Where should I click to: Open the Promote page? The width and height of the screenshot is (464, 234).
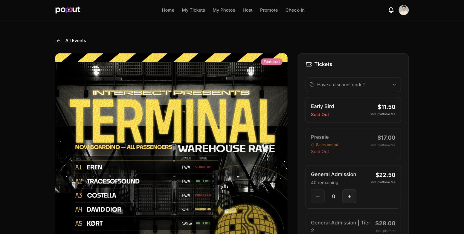pos(269,10)
